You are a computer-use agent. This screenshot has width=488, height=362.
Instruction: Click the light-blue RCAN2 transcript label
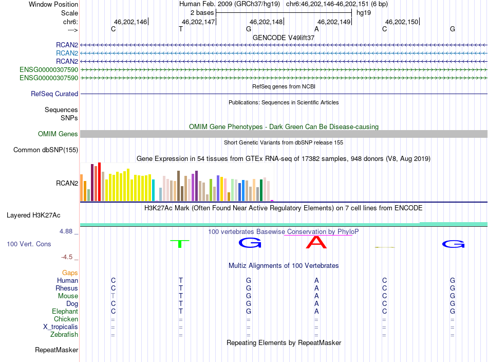click(x=67, y=53)
